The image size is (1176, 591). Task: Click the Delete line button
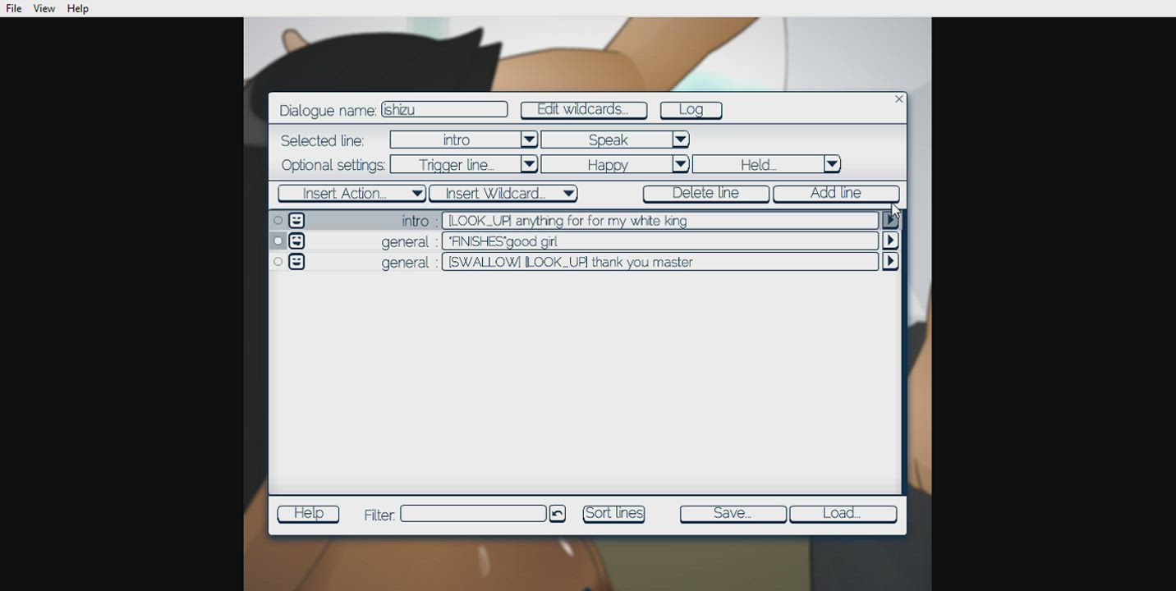point(706,194)
